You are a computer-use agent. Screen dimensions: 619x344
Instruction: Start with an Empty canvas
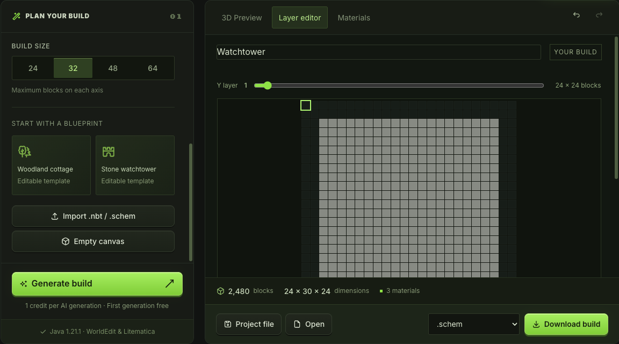tap(93, 241)
